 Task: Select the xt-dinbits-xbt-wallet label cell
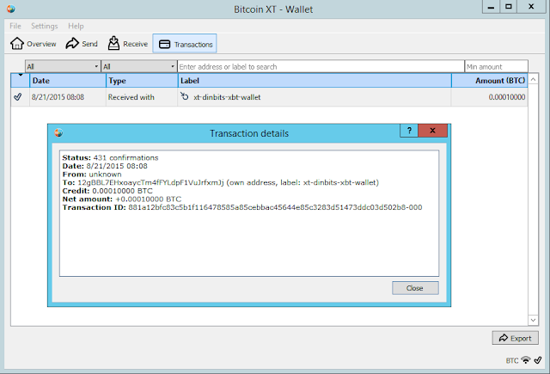pyautogui.click(x=315, y=97)
